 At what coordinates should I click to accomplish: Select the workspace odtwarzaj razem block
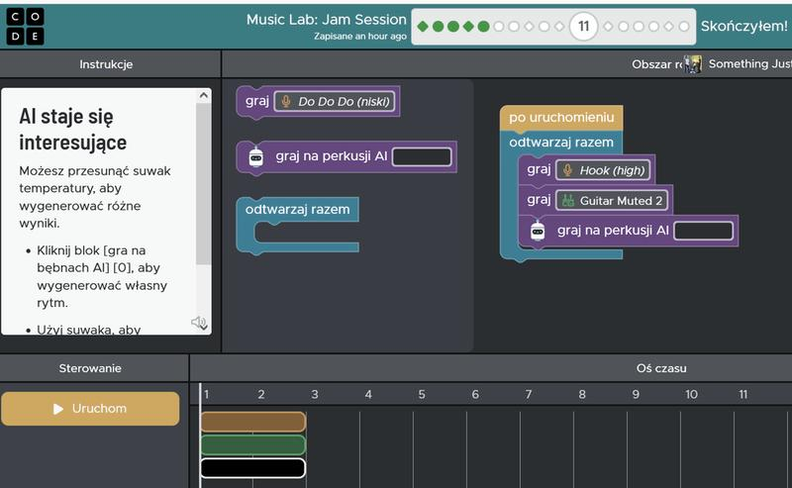point(561,143)
